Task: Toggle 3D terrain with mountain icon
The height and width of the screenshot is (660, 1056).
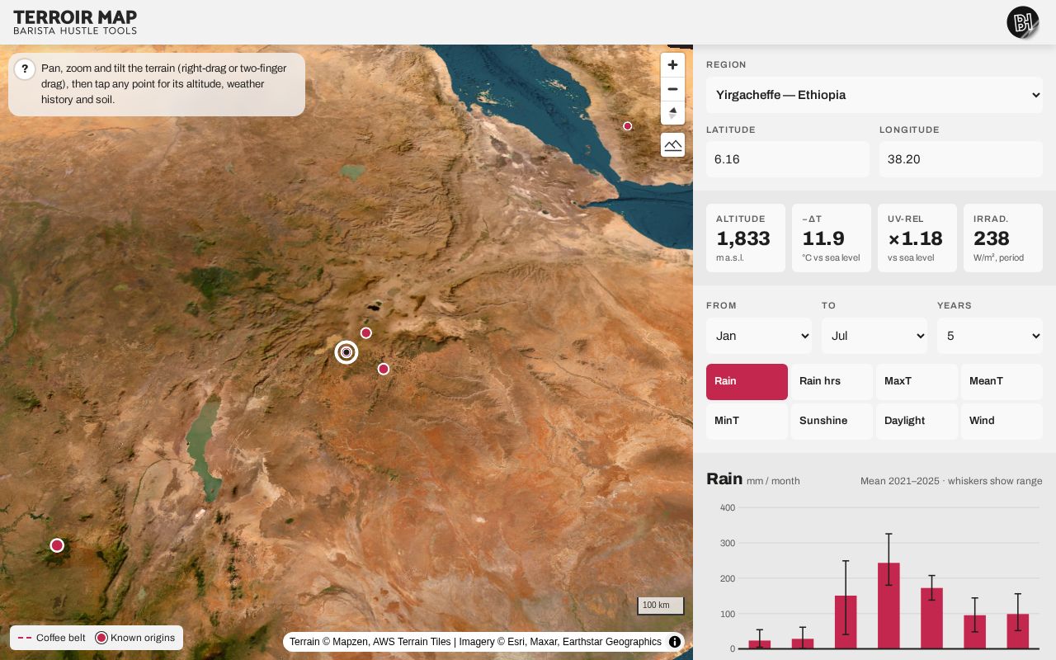Action: 672,144
